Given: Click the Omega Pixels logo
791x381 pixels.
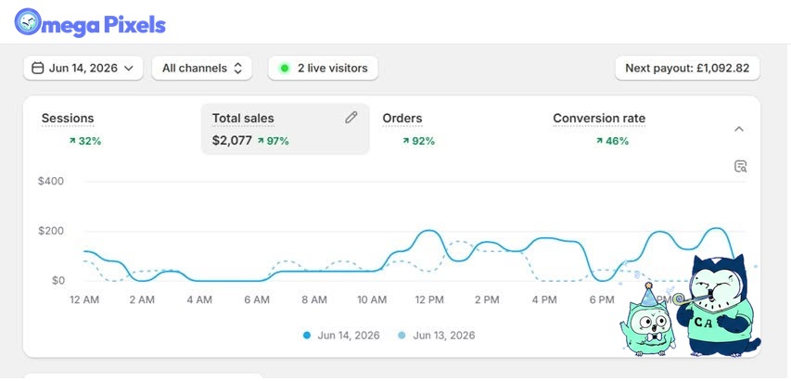Looking at the screenshot, I should [90, 22].
